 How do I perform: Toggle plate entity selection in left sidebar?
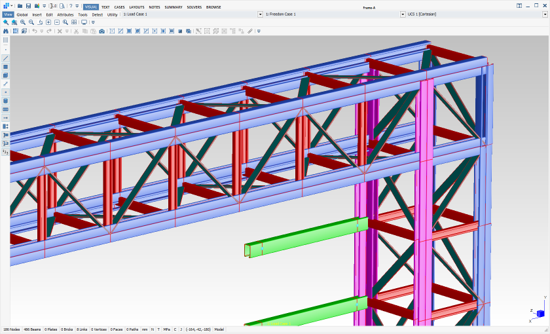pos(6,67)
